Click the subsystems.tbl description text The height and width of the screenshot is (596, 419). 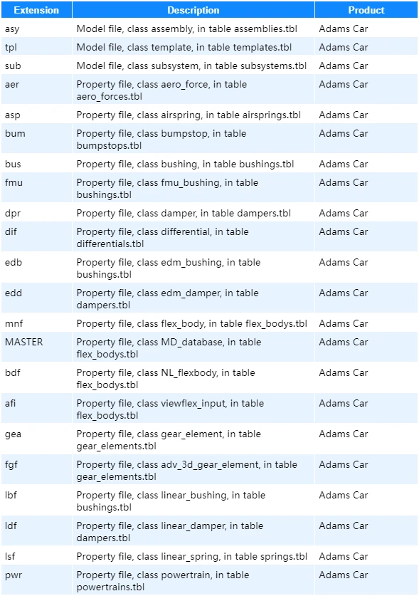pos(191,66)
